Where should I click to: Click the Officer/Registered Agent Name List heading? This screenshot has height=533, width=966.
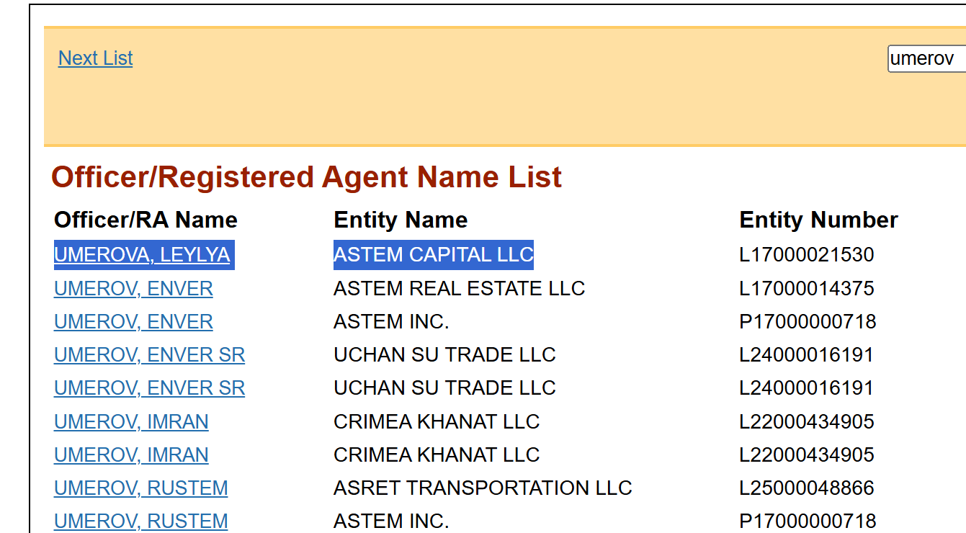tap(306, 177)
